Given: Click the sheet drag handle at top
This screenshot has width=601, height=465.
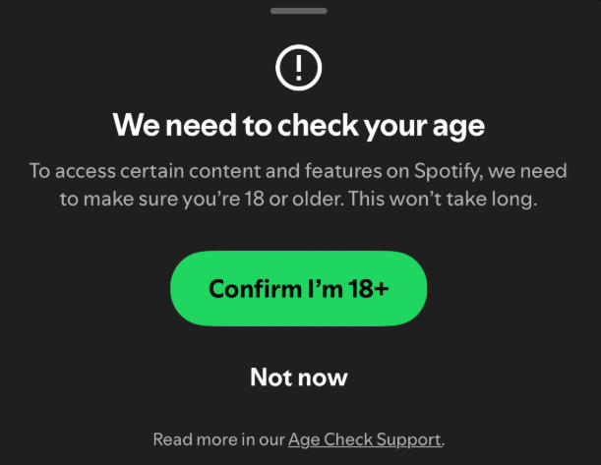Looking at the screenshot, I should (x=299, y=10).
